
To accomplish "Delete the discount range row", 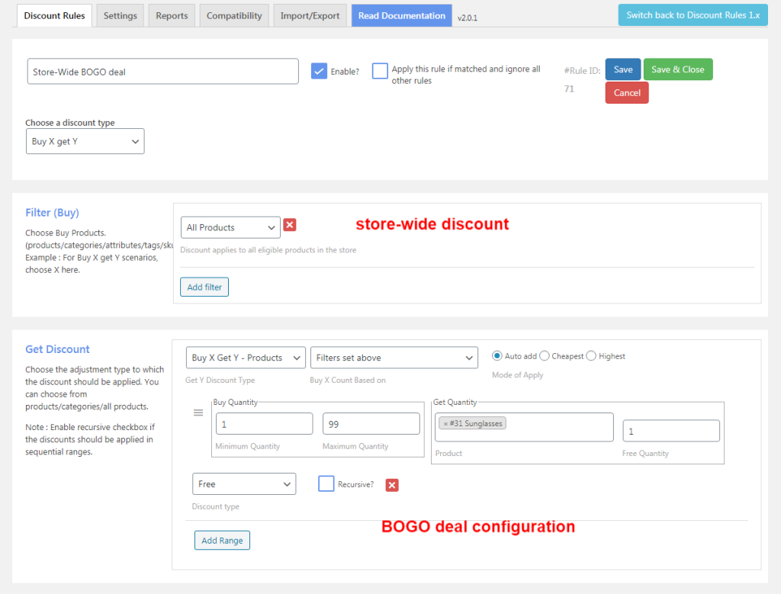I will click(x=391, y=484).
